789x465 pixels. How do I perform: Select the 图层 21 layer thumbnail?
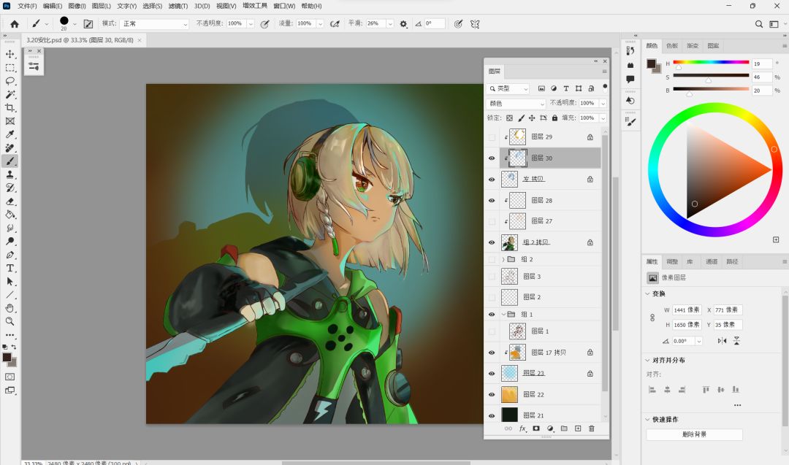coord(509,415)
